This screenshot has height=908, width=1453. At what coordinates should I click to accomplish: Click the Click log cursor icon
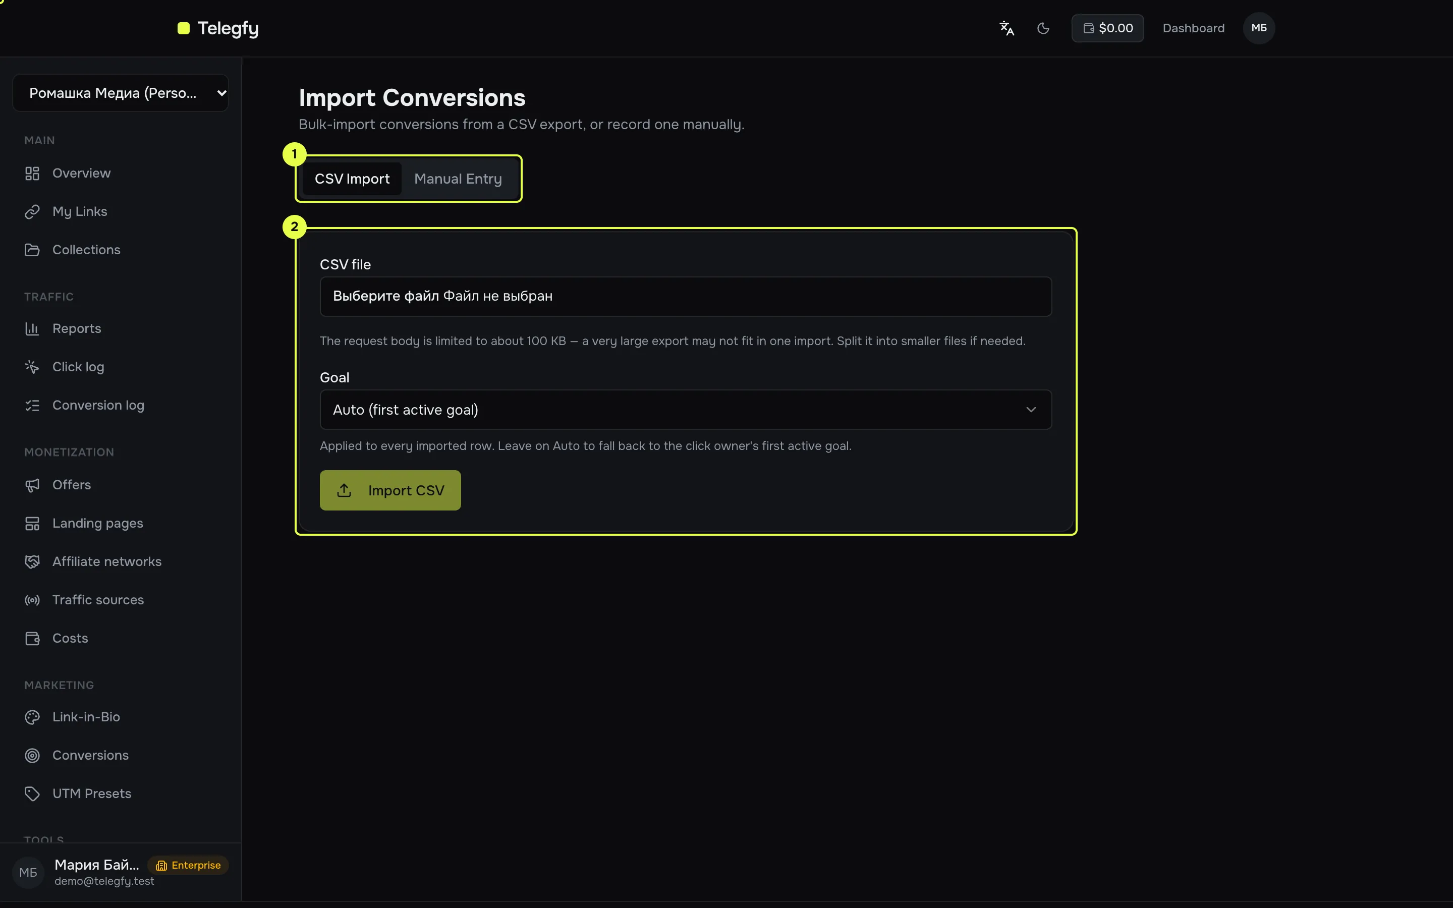click(32, 367)
